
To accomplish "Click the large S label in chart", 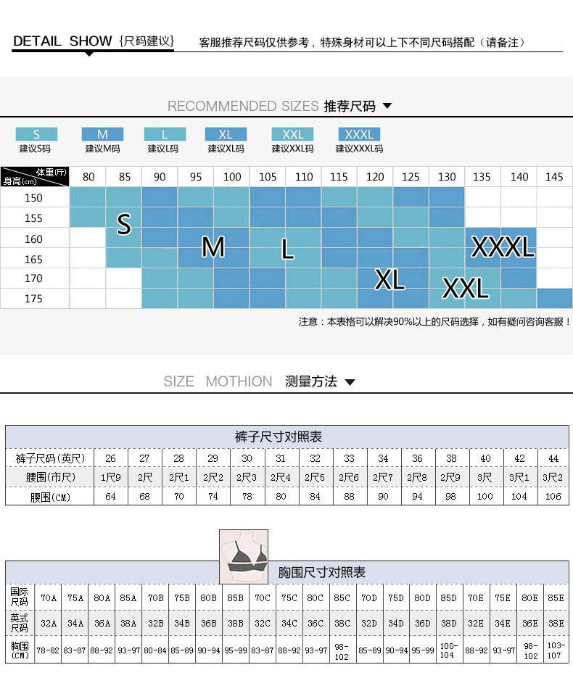I will pyautogui.click(x=124, y=225).
